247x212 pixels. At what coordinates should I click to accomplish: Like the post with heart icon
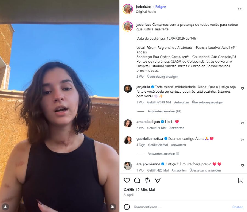tap(127, 180)
